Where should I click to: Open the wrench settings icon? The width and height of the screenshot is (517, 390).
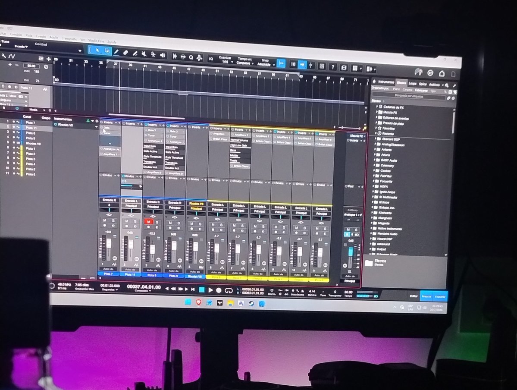coord(3,56)
